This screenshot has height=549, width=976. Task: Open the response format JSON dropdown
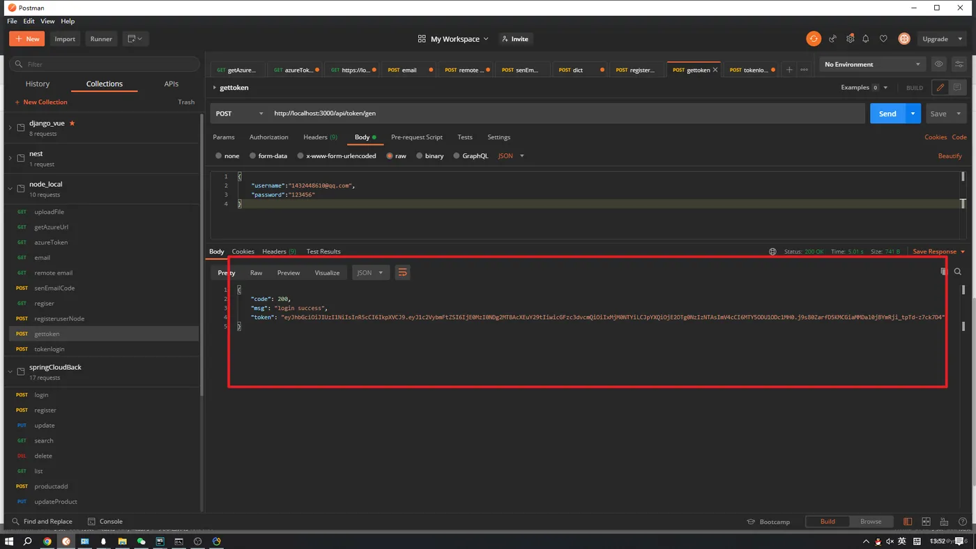(x=369, y=272)
